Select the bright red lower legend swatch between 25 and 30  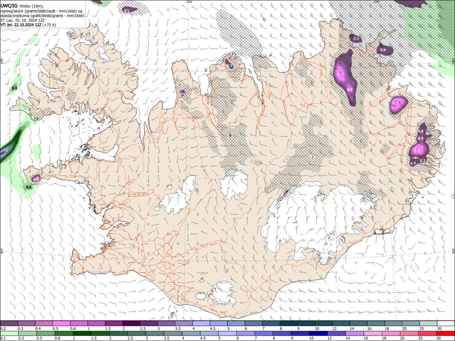tap(428, 334)
